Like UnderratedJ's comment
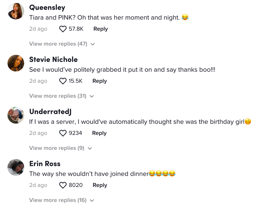Image resolution: width=265 pixels, height=208 pixels. [63, 133]
